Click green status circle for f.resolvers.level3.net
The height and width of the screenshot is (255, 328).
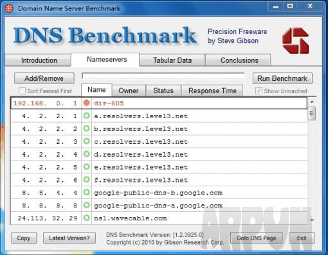coord(86,180)
